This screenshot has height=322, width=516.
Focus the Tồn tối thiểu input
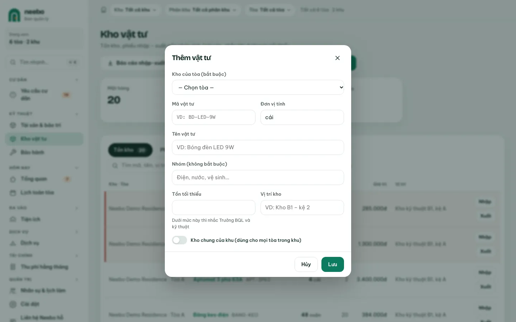click(214, 208)
